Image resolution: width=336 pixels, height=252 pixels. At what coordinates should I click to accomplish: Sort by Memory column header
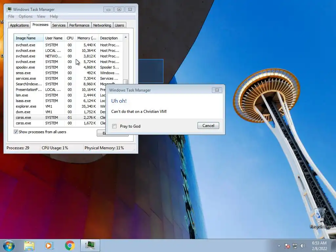(x=87, y=38)
